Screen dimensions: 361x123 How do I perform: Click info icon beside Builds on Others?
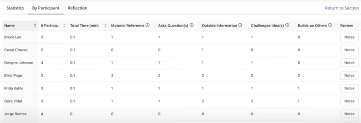(x=330, y=26)
